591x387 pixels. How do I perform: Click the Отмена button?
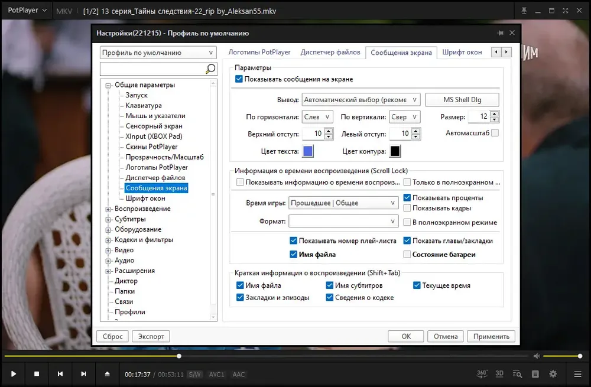446,336
